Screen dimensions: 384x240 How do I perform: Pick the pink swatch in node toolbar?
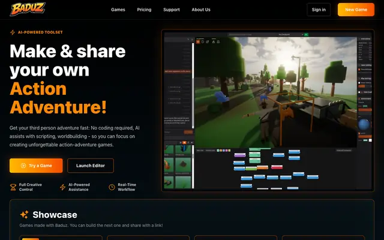227,151
